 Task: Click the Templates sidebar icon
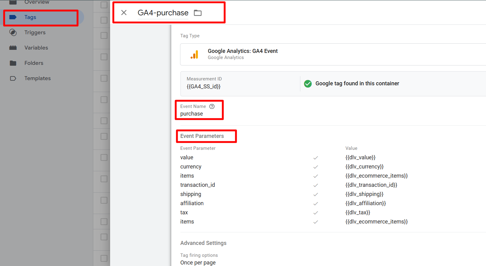[13, 78]
